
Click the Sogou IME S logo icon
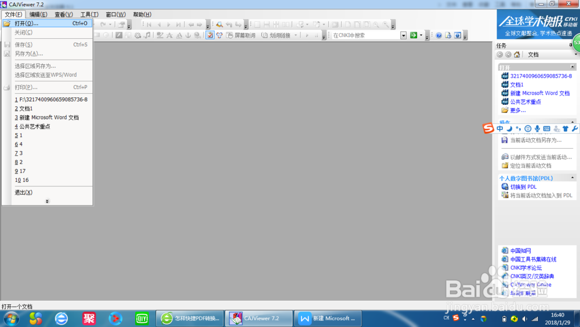click(x=488, y=128)
